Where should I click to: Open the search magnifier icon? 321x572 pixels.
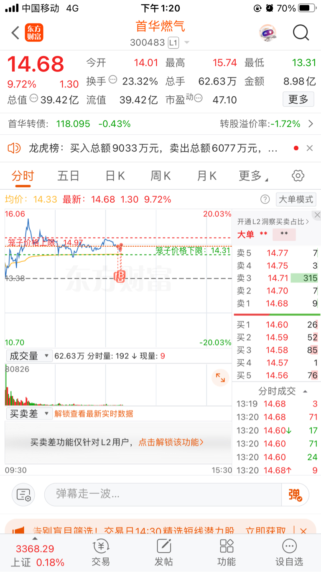pyautogui.click(x=301, y=33)
